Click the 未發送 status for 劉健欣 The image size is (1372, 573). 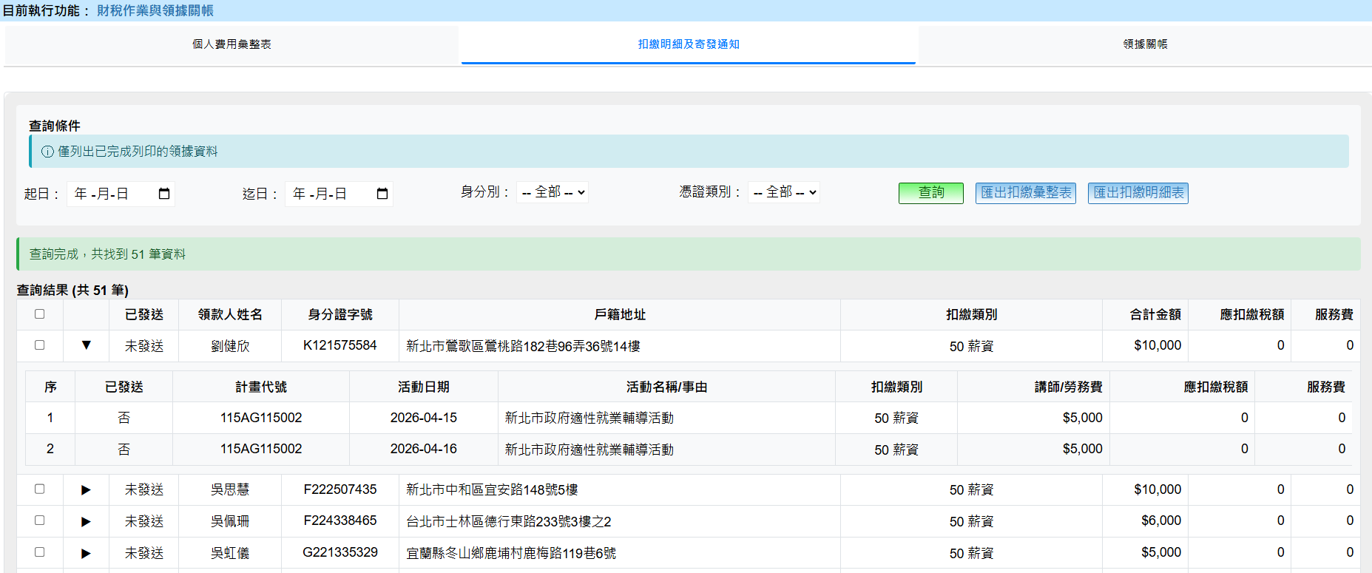[x=144, y=346]
